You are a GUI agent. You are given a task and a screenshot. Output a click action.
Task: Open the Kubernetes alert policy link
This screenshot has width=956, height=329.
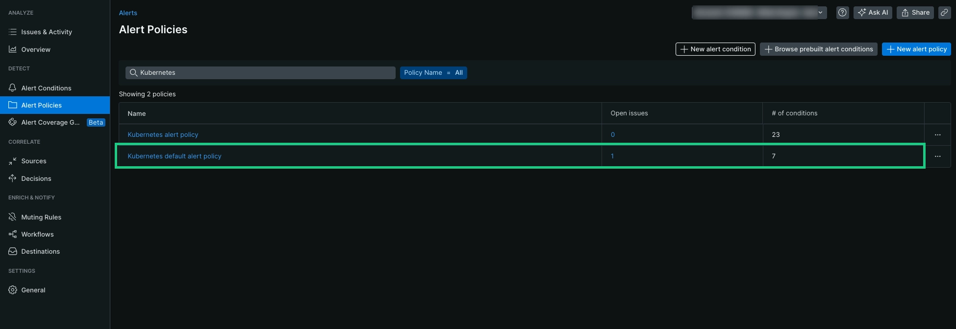tap(163, 135)
